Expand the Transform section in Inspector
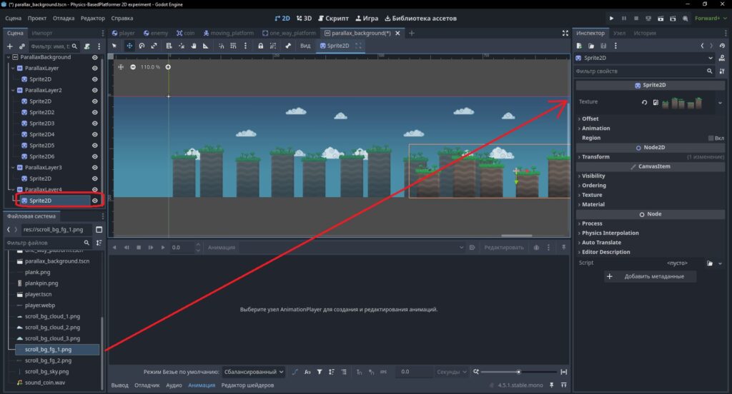 [595, 156]
